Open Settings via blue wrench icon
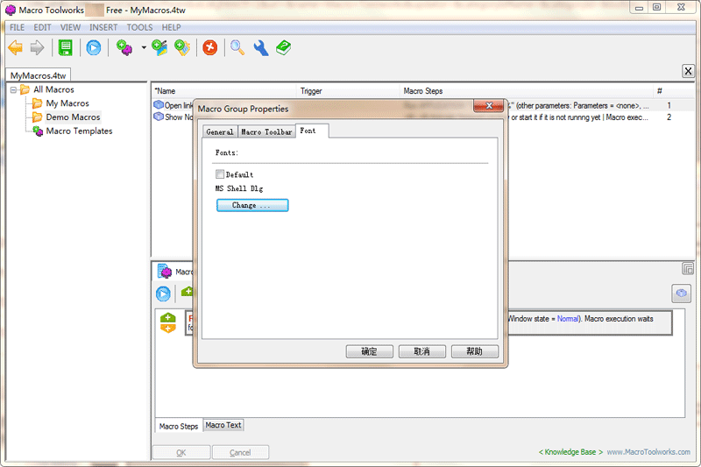Viewport: 701px width, 467px height. (261, 47)
